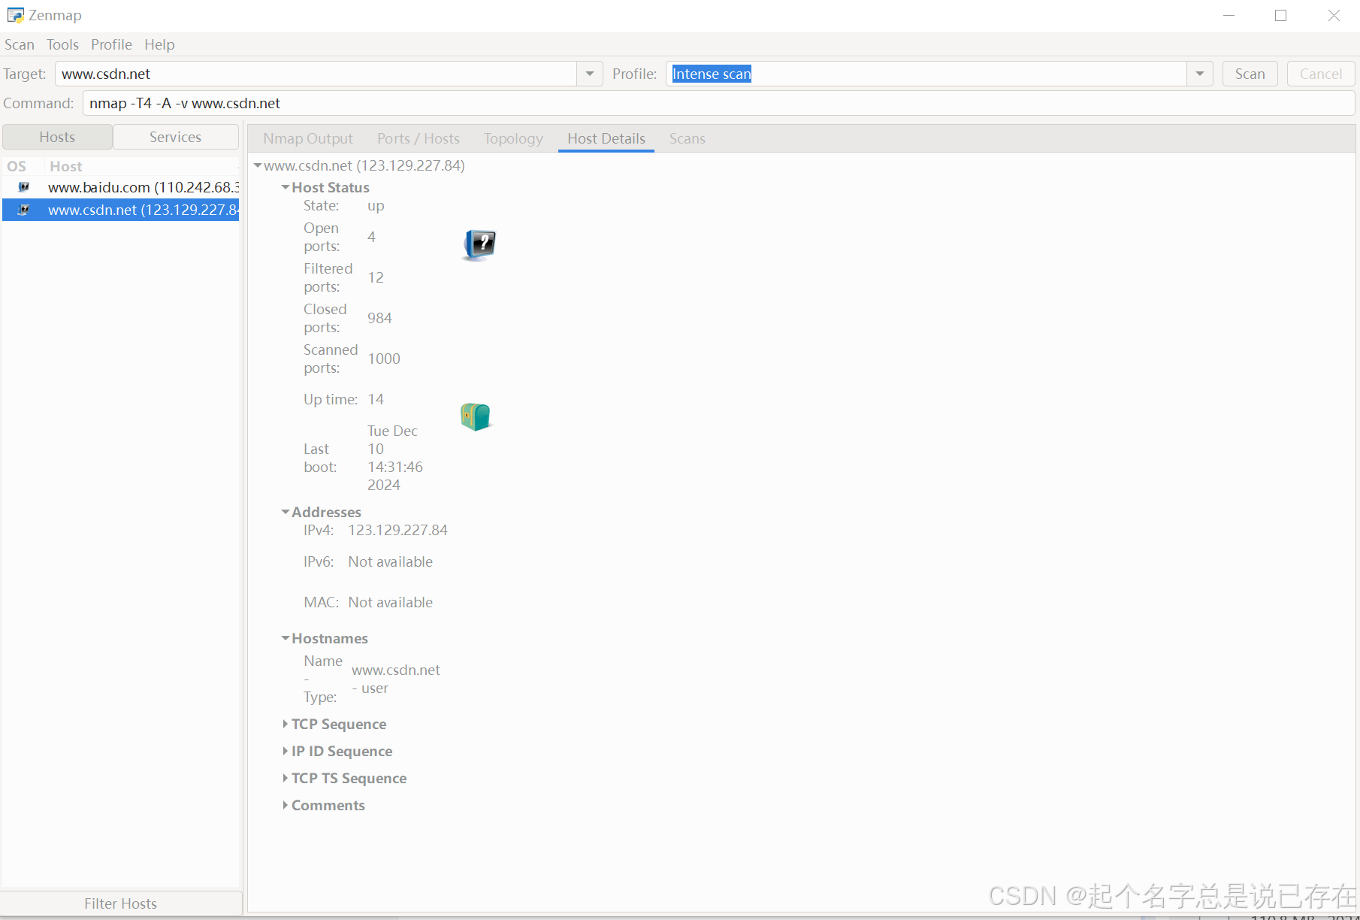Click the IPv4 value 123.129.227.84
This screenshot has width=1360, height=920.
(397, 530)
